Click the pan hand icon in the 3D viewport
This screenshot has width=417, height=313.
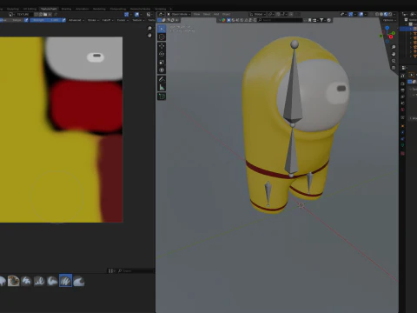tap(394, 54)
